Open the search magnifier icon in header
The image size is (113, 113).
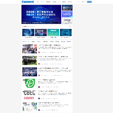point(79,2)
